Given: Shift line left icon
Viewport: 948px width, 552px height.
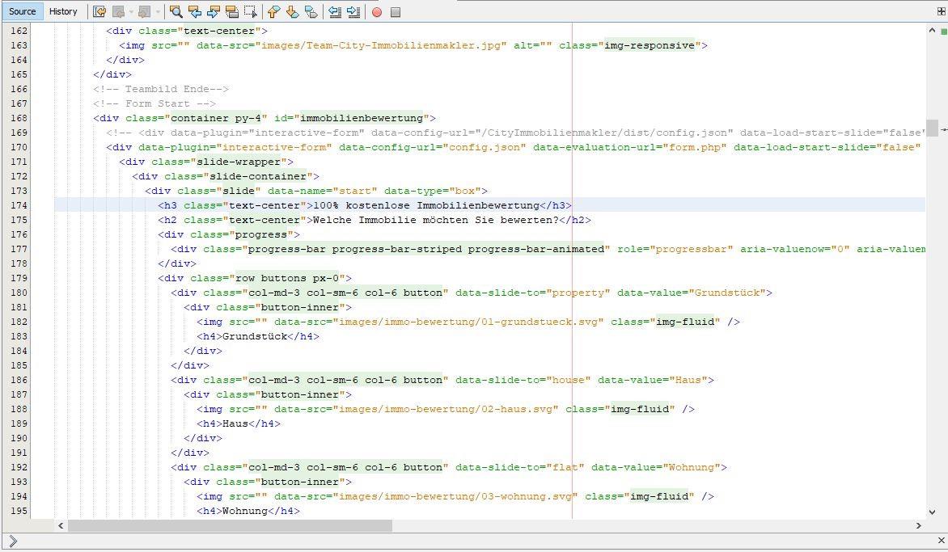Looking at the screenshot, I should [x=335, y=12].
